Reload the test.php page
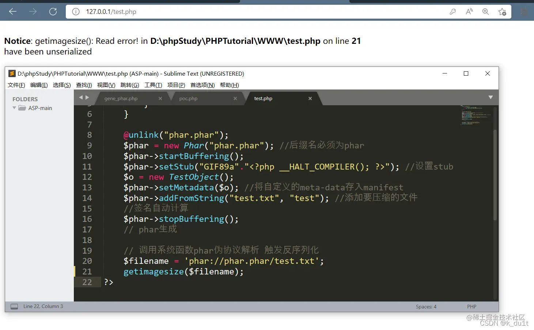The width and height of the screenshot is (534, 330). [53, 12]
